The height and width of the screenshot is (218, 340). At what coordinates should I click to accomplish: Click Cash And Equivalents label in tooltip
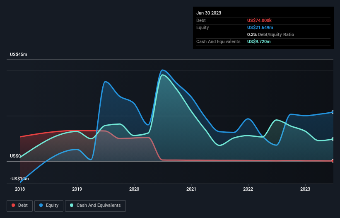coord(218,41)
